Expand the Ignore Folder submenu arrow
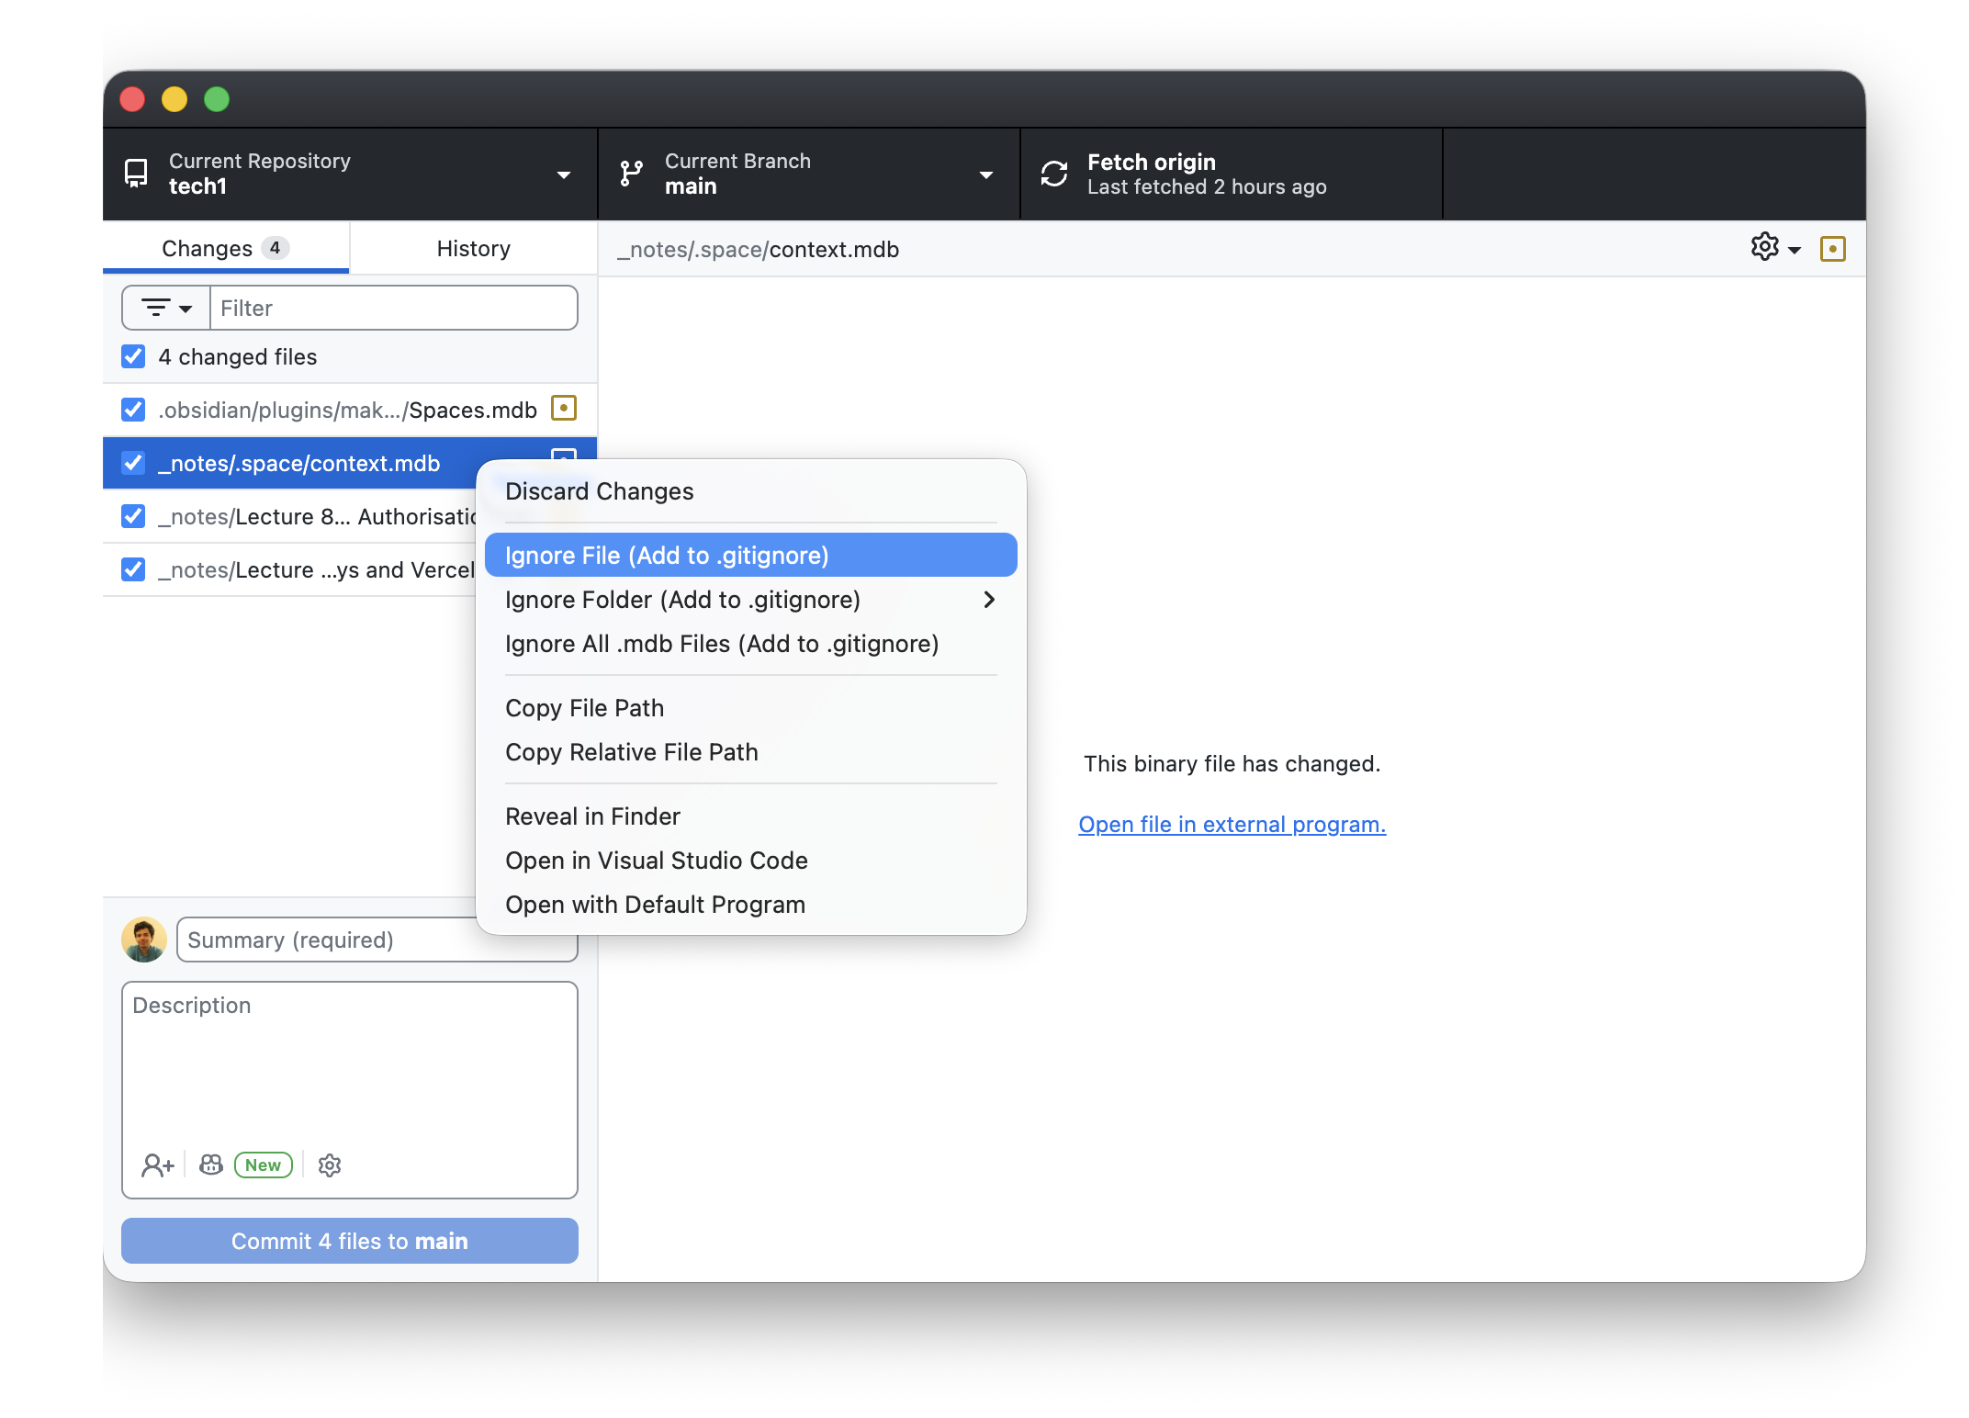 click(x=989, y=600)
